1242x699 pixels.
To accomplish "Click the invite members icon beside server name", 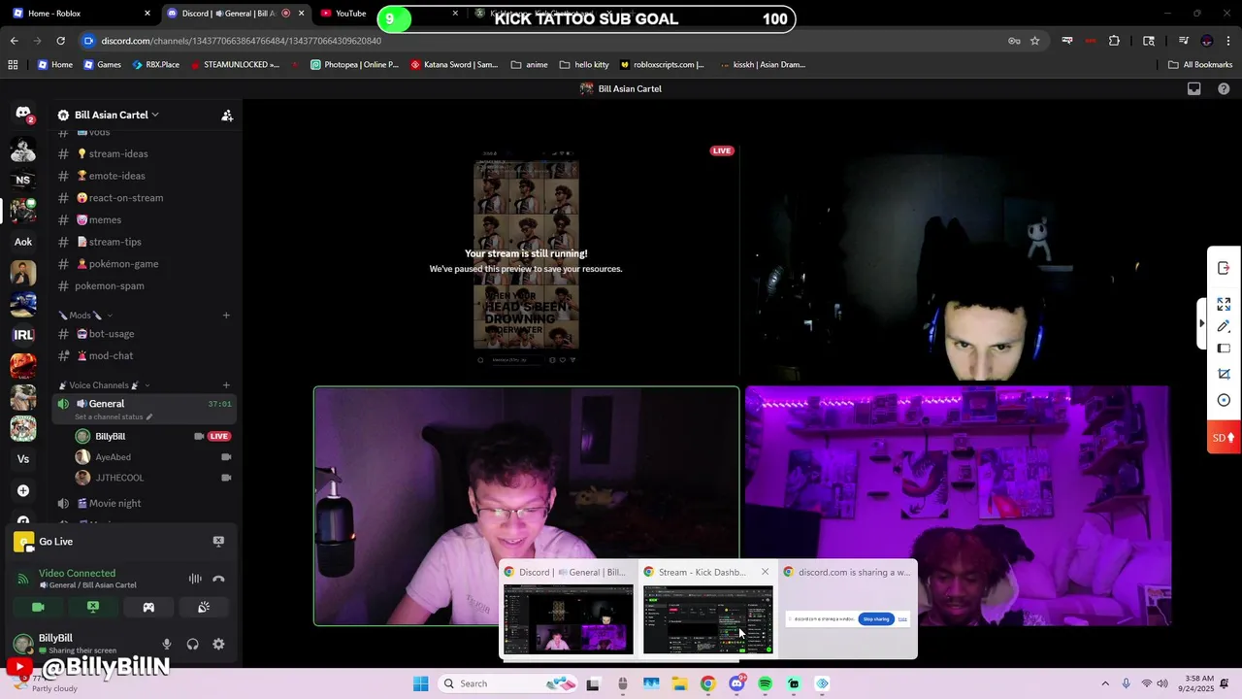I will pyautogui.click(x=227, y=115).
